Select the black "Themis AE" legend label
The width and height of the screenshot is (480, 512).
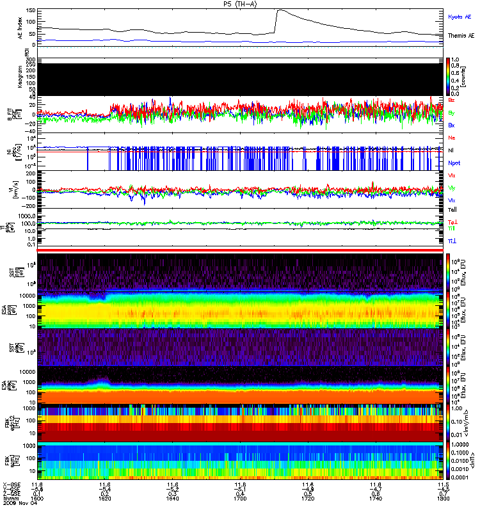(x=461, y=36)
